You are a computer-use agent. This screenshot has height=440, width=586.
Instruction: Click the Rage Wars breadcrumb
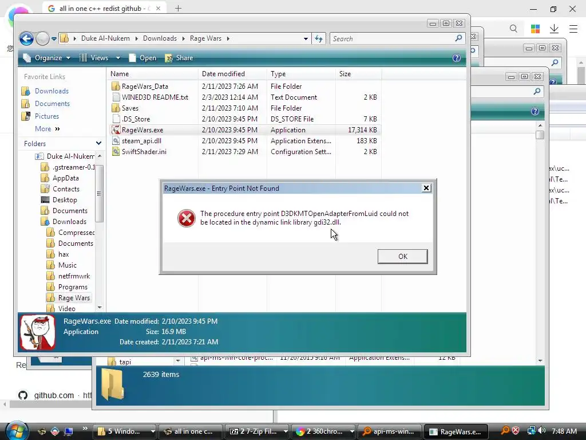click(205, 38)
